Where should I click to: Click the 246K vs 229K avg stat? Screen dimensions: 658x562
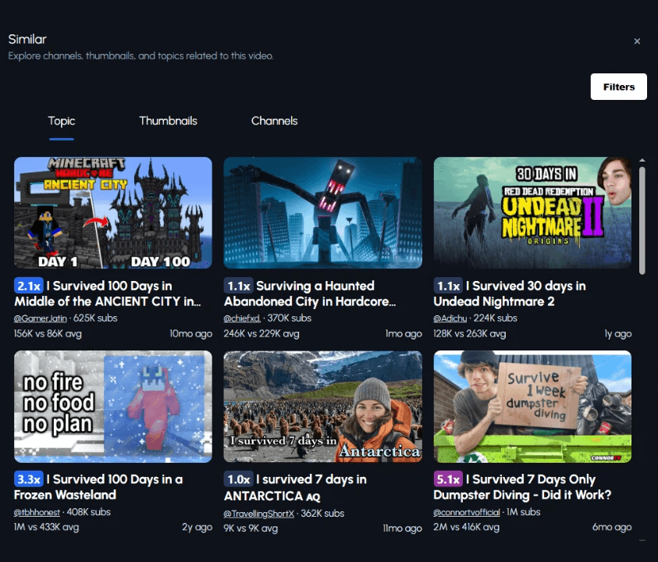[x=261, y=334]
